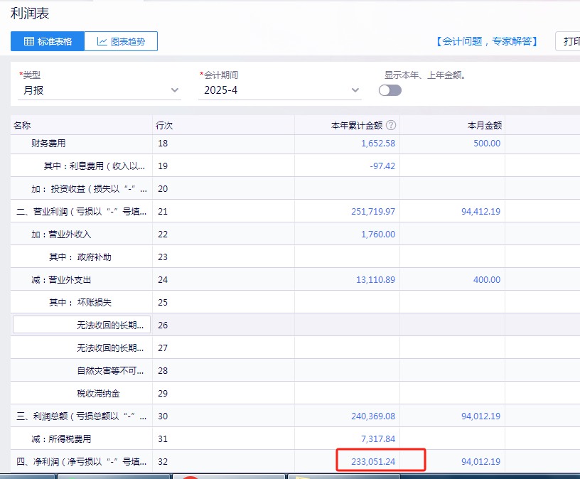This screenshot has height=479, width=580.
Task: Click the 233,051.24 net profit cumulative amount
Action: coord(373,462)
